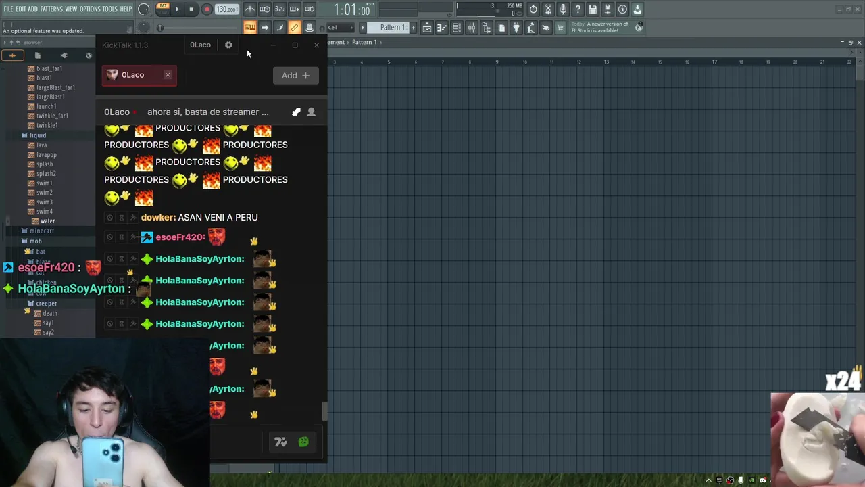Image resolution: width=865 pixels, height=487 pixels.
Task: Open the HELP menu
Action: coord(126,9)
